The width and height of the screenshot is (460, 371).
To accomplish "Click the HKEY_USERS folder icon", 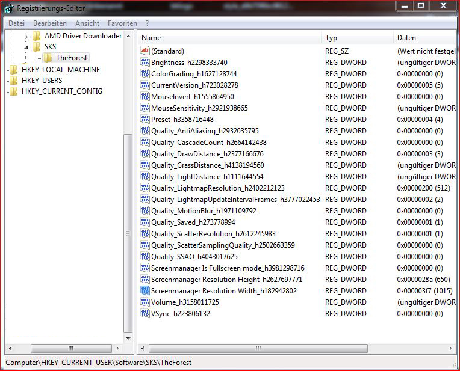I will tap(14, 81).
